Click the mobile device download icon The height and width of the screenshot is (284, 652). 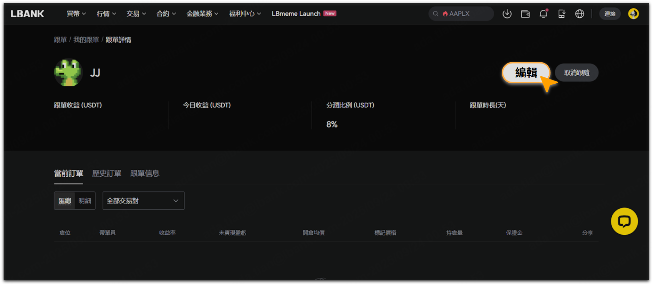click(562, 14)
